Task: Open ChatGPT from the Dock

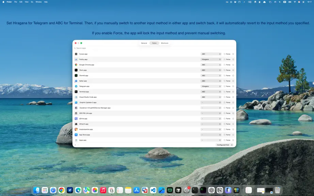Action: pyautogui.click(x=211, y=190)
